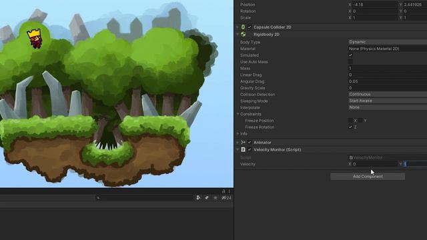This screenshot has width=427, height=240.
Task: Click the Velocity Monitor (Script) header title
Action: pos(278,149)
